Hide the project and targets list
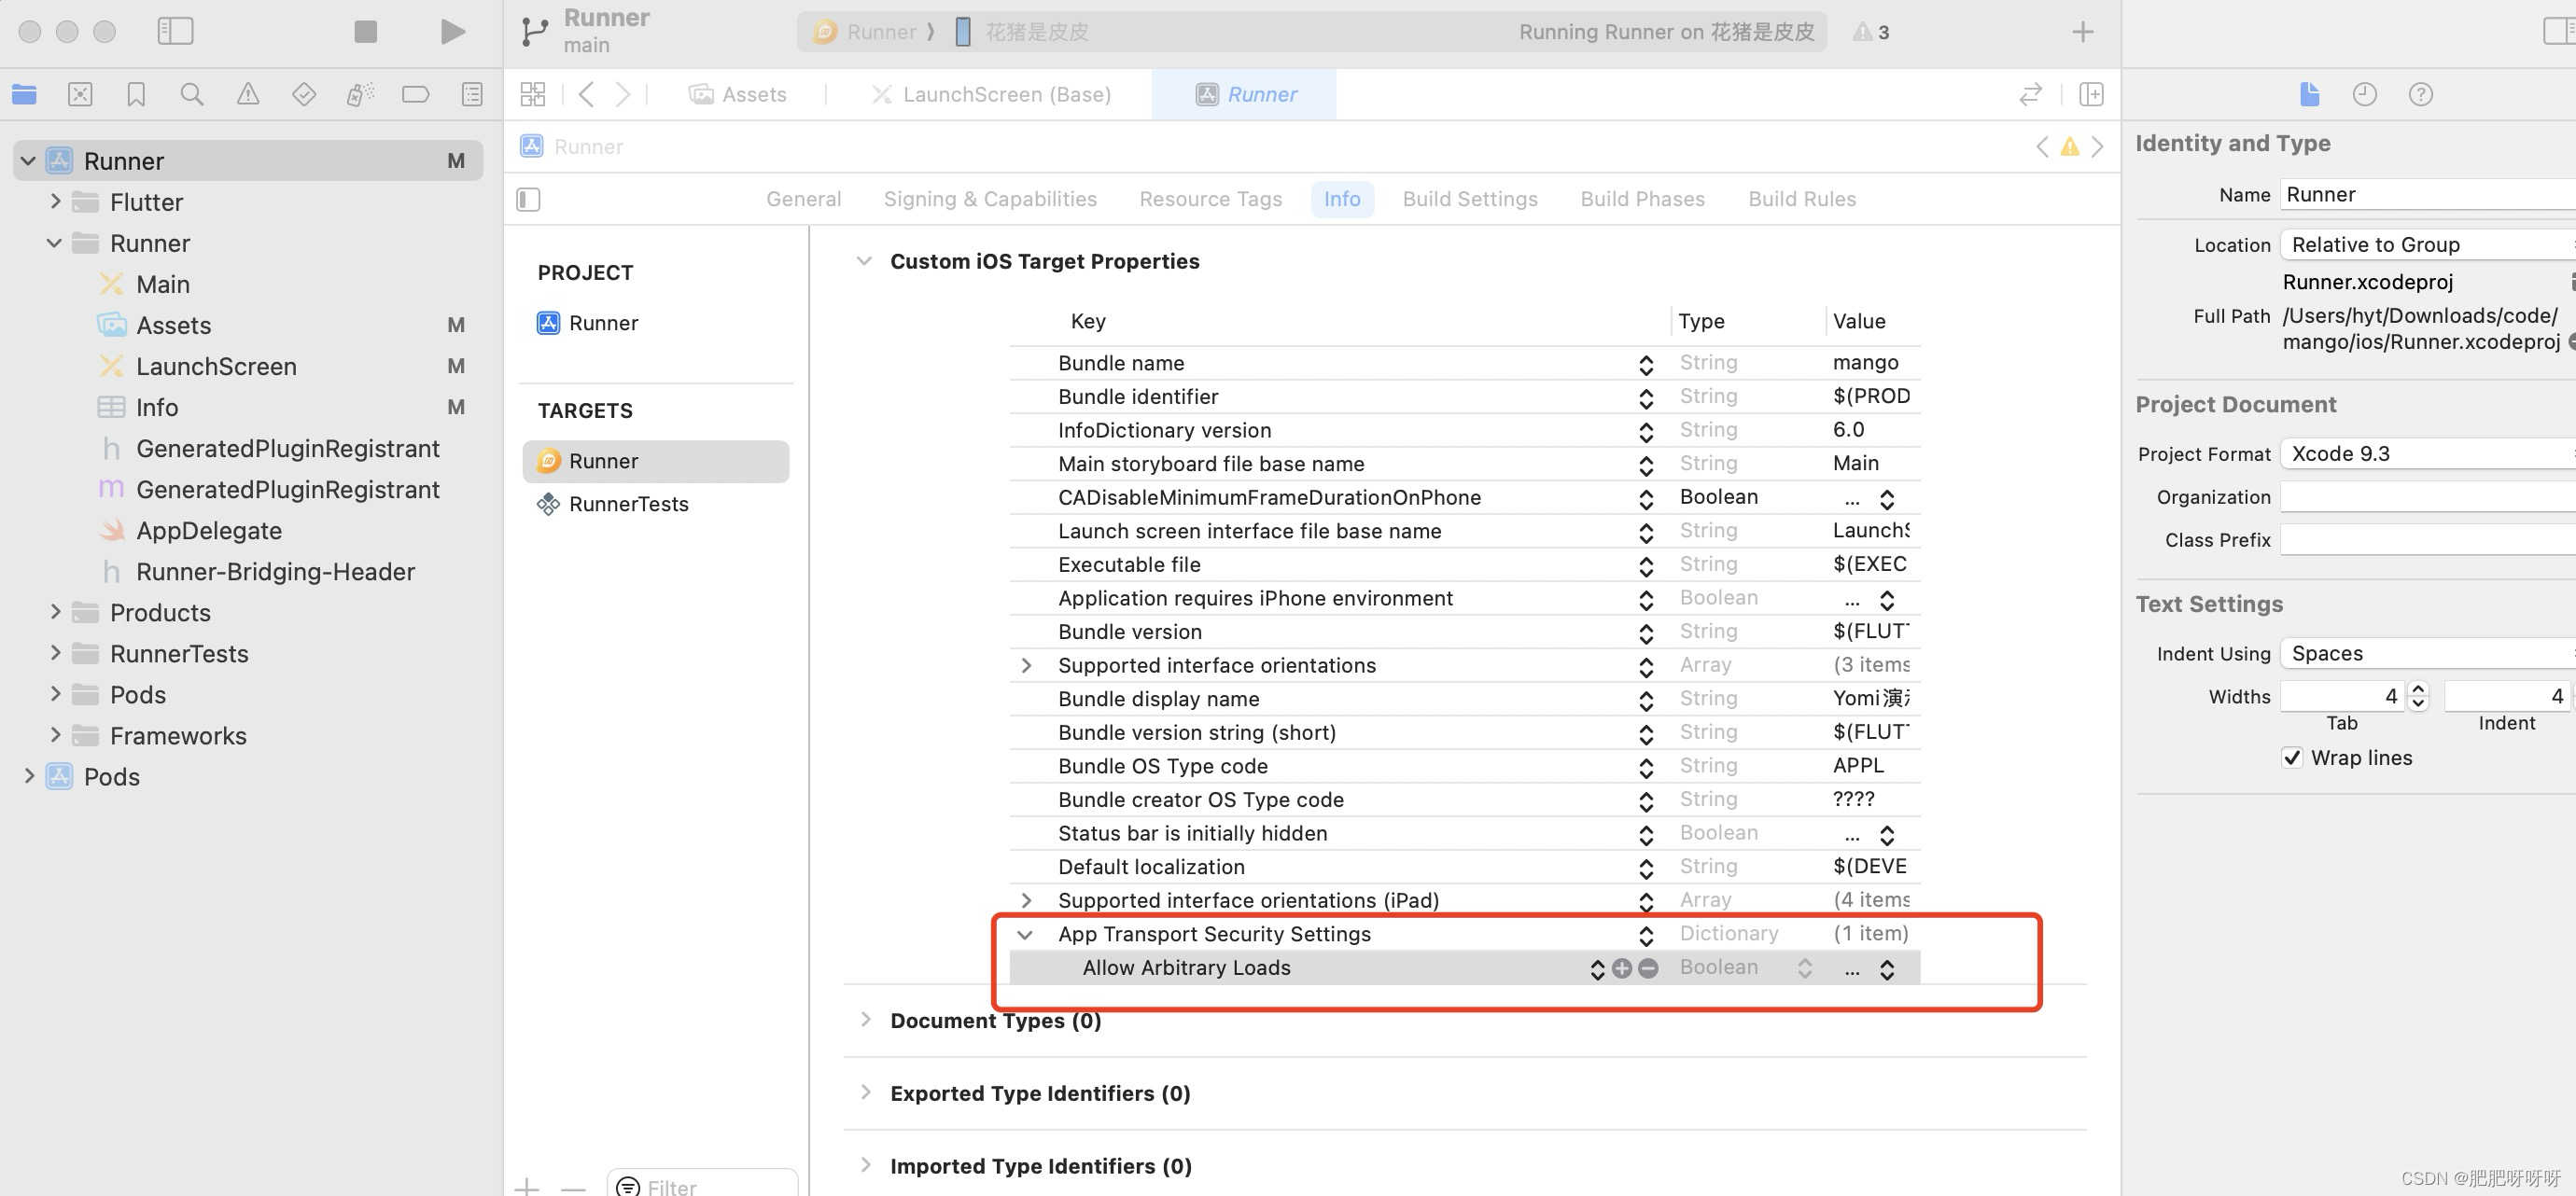2576x1196 pixels. coord(529,200)
